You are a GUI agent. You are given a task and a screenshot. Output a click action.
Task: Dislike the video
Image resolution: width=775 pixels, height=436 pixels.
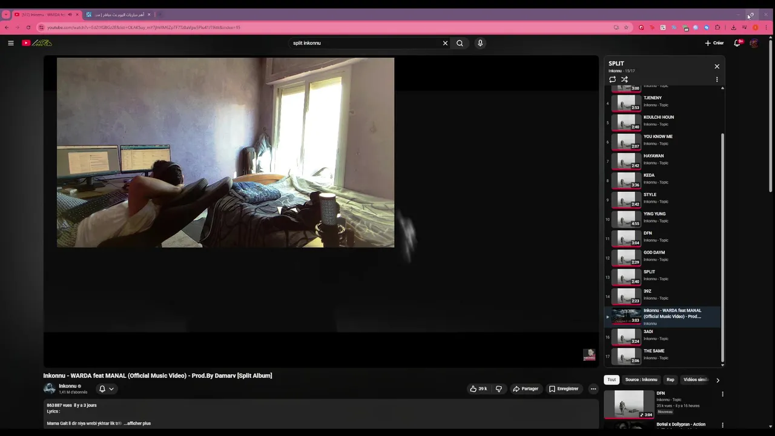[x=499, y=389]
